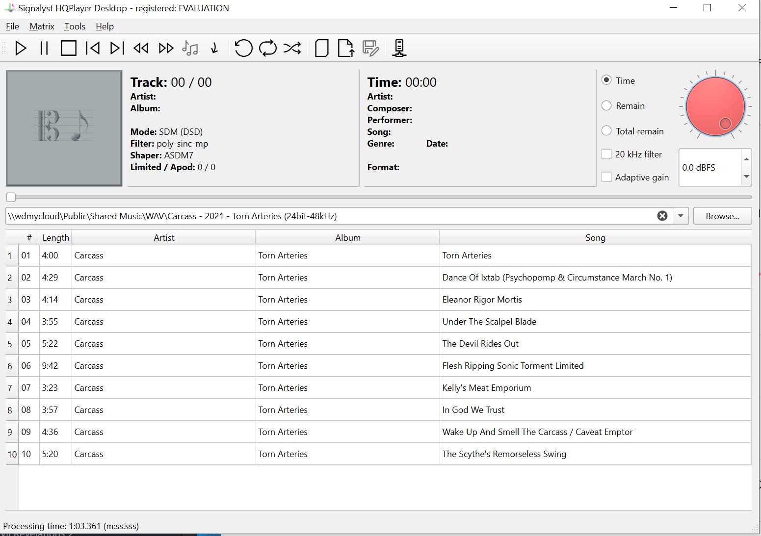Click the Artist 'Carcass' cell in row 08

click(x=164, y=410)
